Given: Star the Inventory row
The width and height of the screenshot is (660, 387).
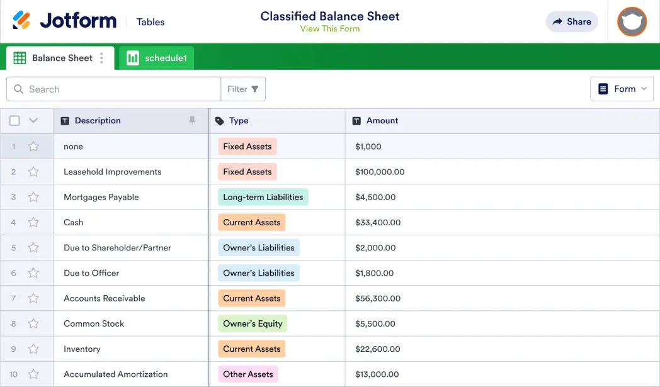Looking at the screenshot, I should click(33, 349).
